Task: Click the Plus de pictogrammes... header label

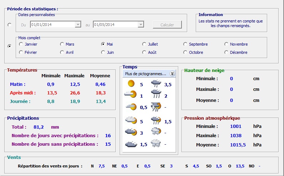Action: click(146, 74)
